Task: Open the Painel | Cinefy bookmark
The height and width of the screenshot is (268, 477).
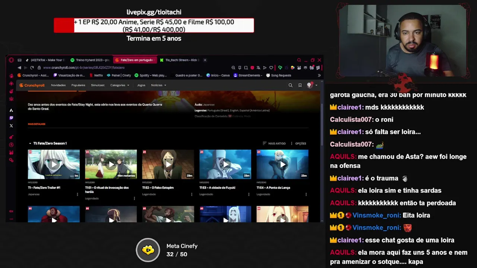Action: 119,75
